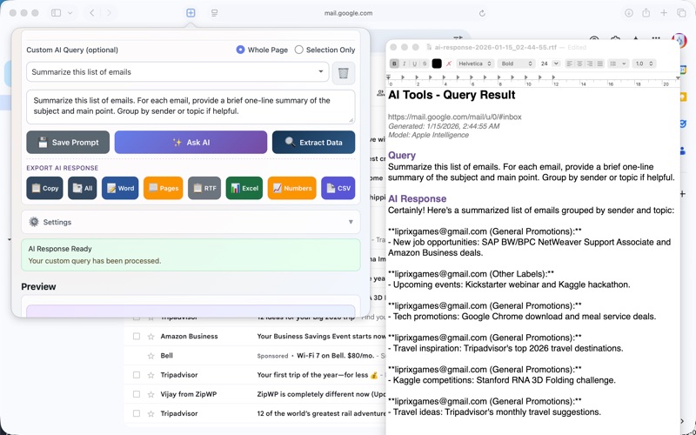Click the AI Tools extension icon in Safari toolbar
This screenshot has width=696, height=435.
pyautogui.click(x=191, y=13)
